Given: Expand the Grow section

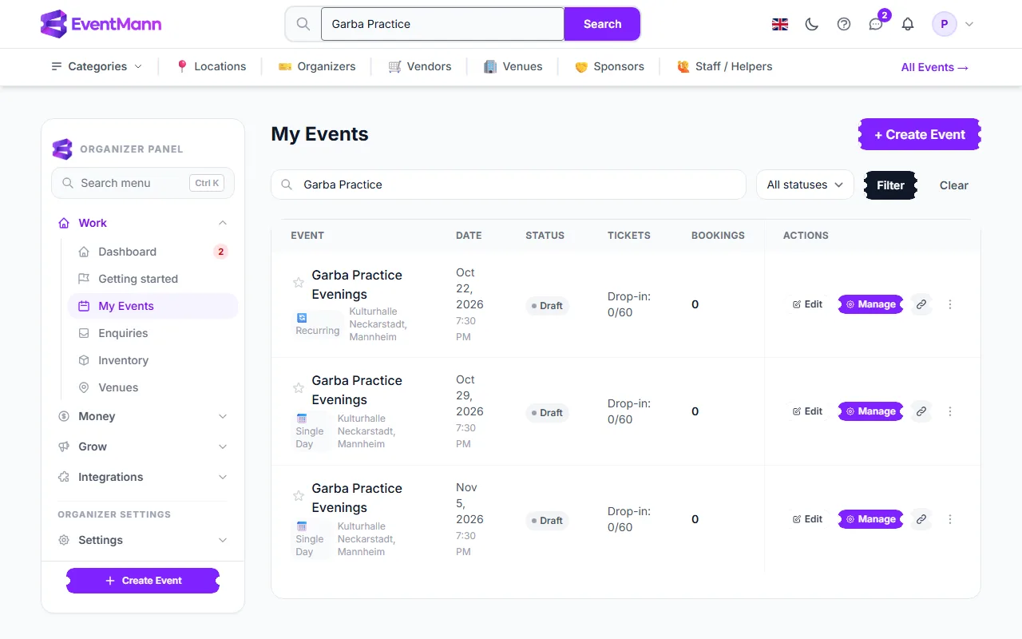Looking at the screenshot, I should [x=143, y=447].
